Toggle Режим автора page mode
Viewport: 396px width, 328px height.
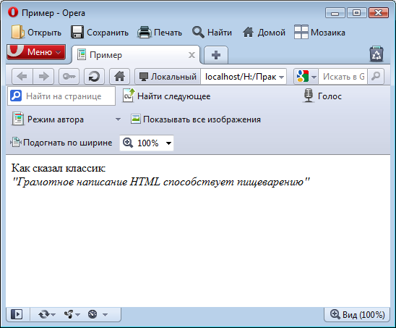(x=48, y=119)
